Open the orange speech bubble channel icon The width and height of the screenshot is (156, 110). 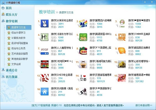122,51
